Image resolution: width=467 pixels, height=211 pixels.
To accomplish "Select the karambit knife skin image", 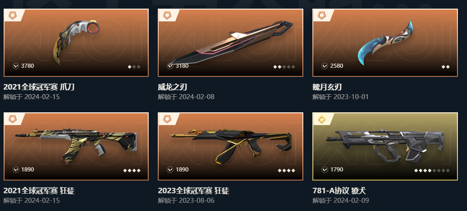I will point(76,42).
